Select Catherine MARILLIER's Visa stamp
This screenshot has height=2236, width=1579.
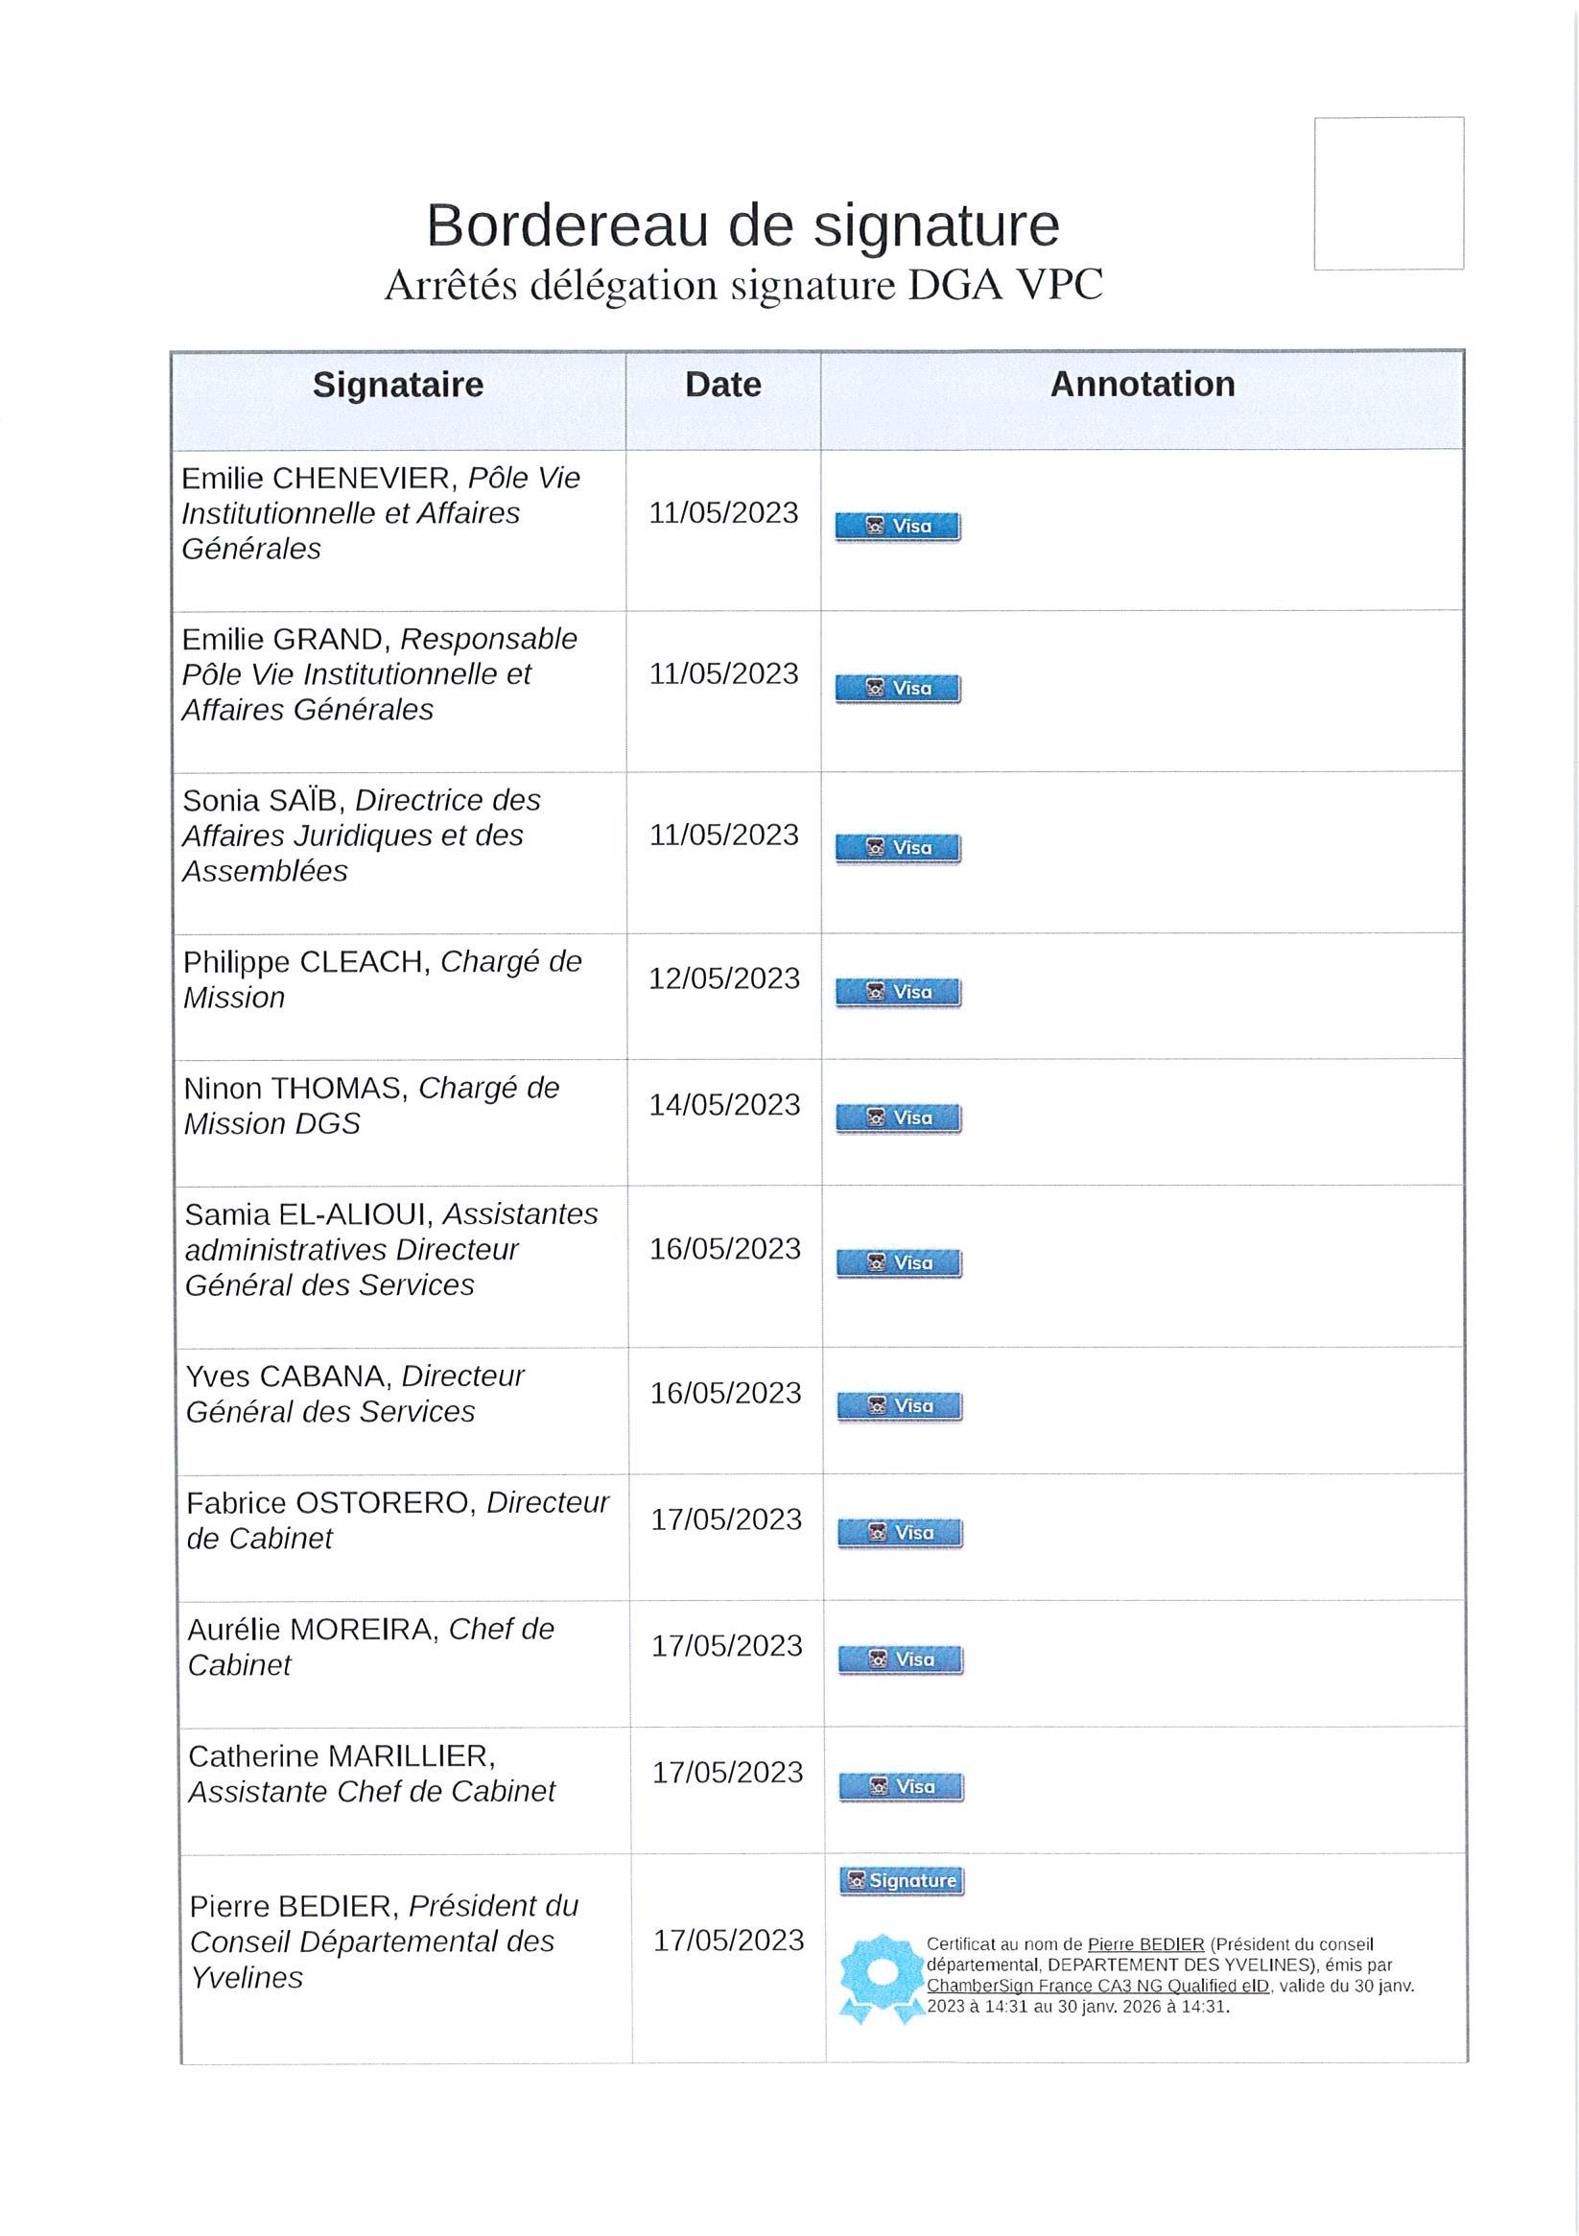tap(901, 1787)
